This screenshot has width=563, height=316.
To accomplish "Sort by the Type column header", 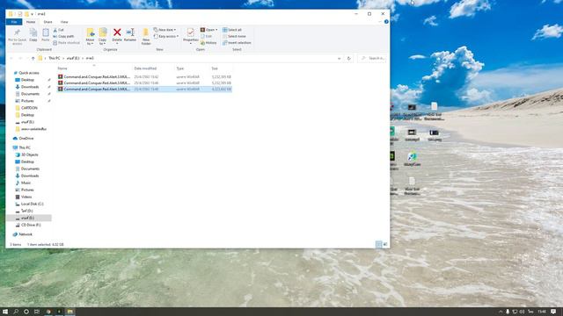I will (180, 68).
